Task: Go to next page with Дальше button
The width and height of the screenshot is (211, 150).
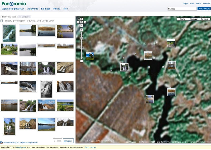Action: (68, 141)
